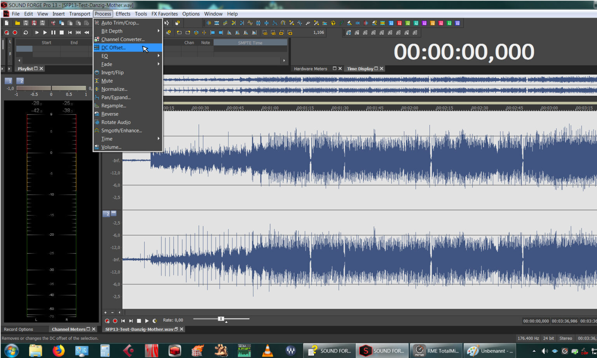Click the Arm and Record button below the waveform
This screenshot has height=358, width=597.
107,321
